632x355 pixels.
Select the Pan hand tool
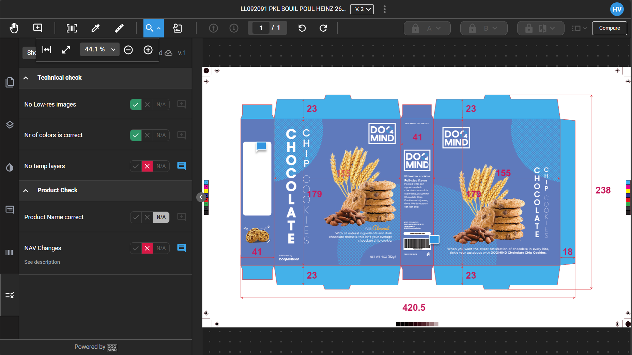coord(14,28)
